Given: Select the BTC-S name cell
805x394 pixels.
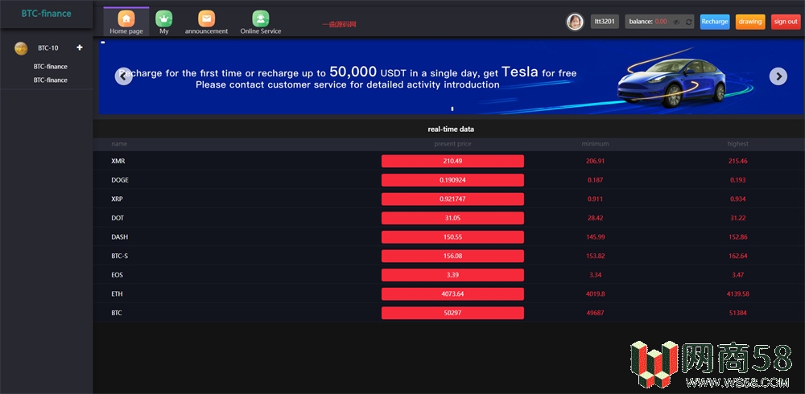Looking at the screenshot, I should click(x=120, y=256).
